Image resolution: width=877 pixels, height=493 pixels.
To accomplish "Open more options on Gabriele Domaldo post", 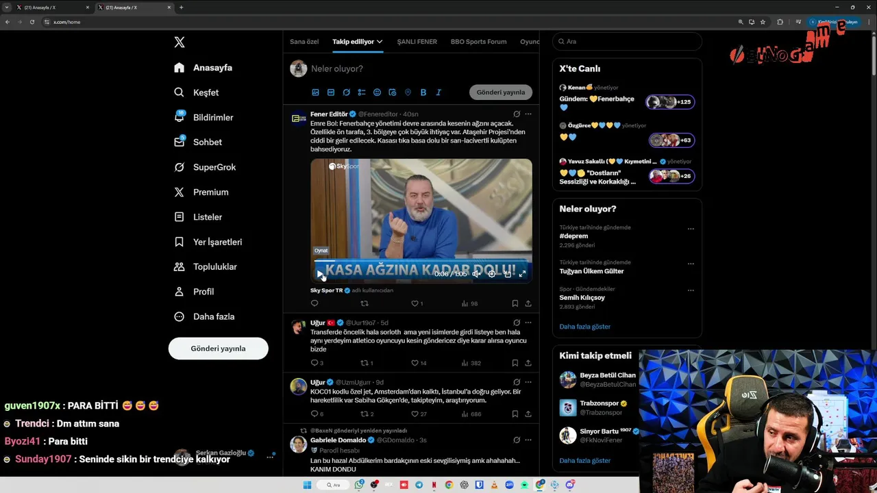I will click(x=528, y=440).
